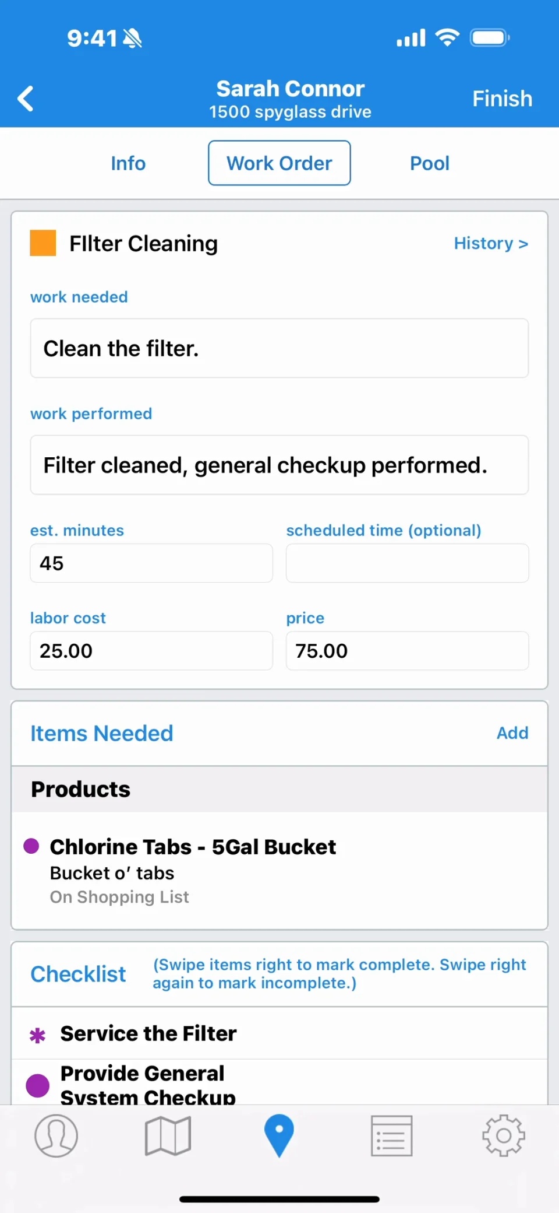Edit the work performed text field
Viewport: 559px width, 1213px height.
coord(279,465)
